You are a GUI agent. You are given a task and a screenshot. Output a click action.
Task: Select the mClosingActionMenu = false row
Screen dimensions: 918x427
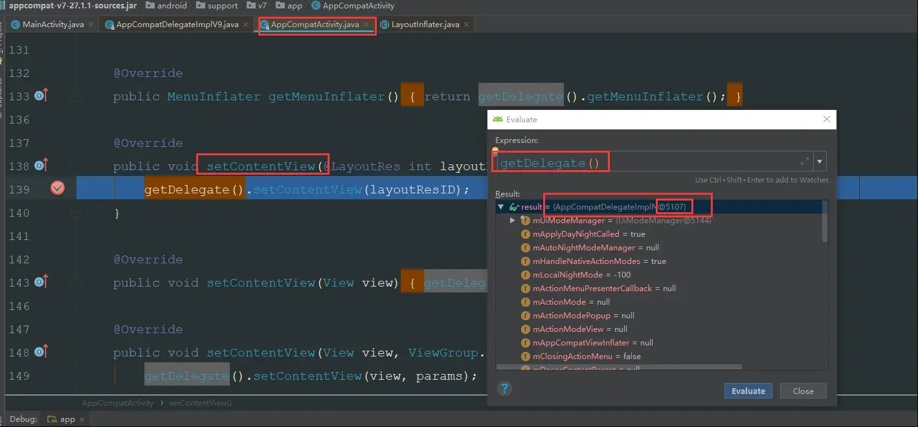click(658, 356)
